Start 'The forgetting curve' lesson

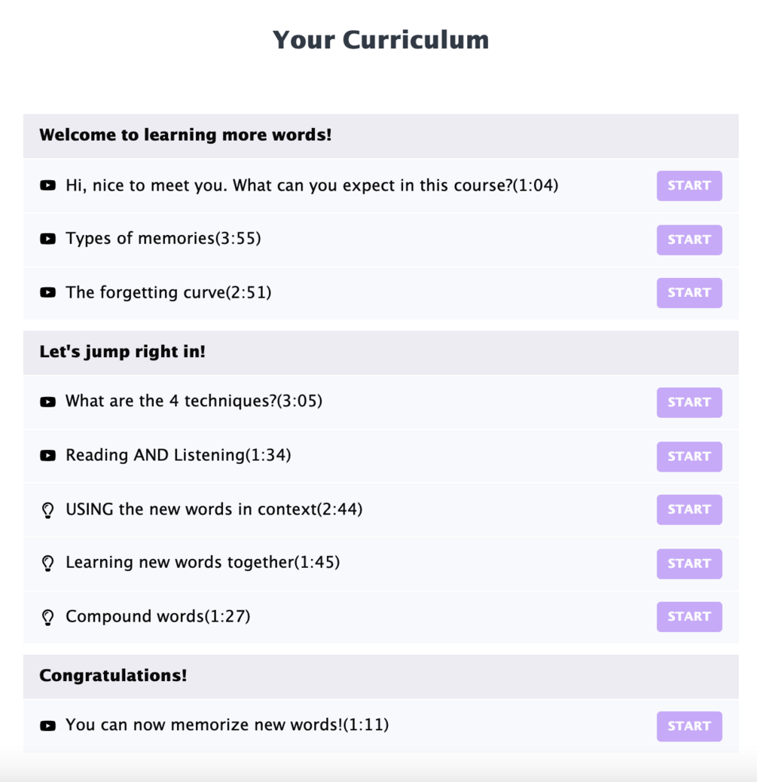click(688, 292)
